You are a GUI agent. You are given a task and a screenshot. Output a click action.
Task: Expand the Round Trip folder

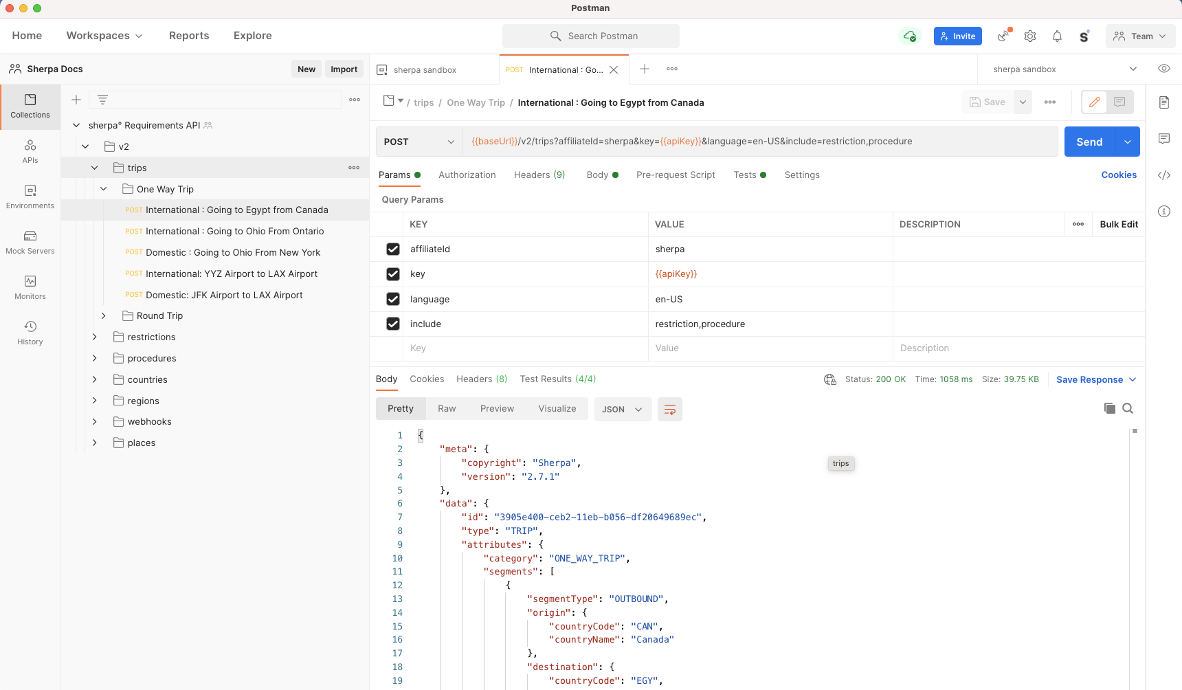(x=104, y=315)
